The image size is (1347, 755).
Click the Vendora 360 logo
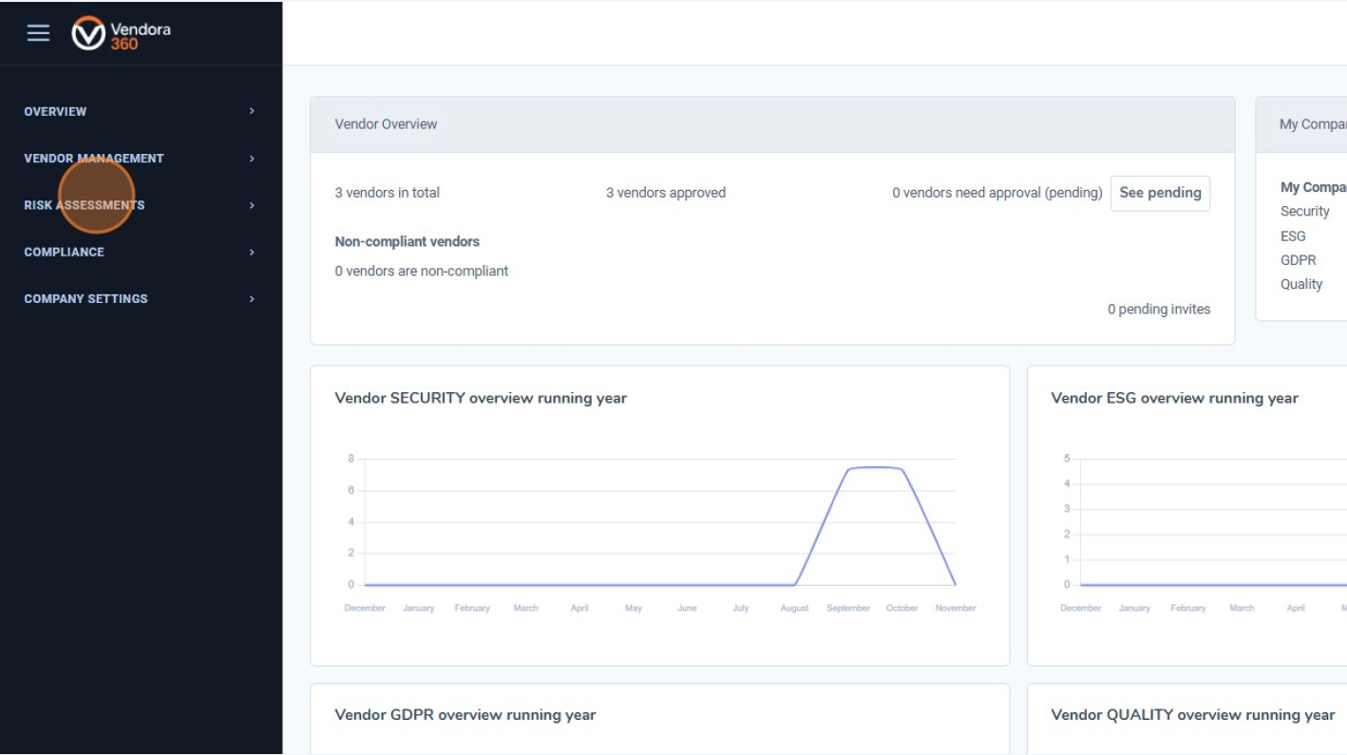(x=121, y=34)
